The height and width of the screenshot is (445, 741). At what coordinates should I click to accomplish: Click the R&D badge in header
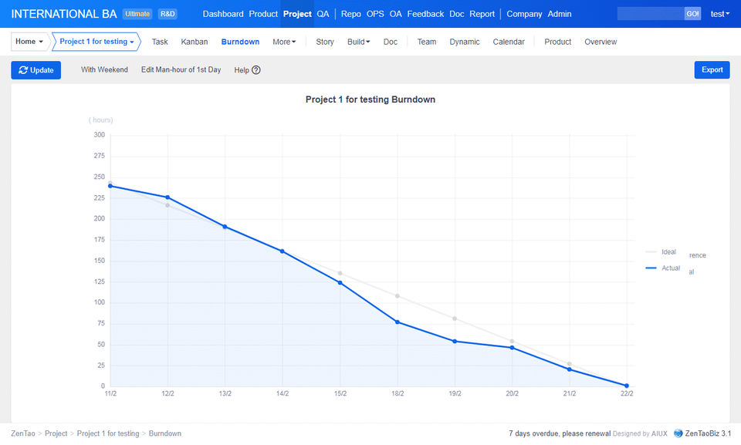[167, 14]
